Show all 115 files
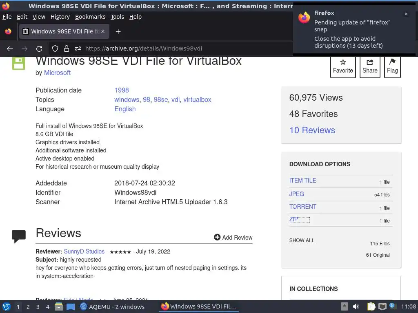 click(302, 240)
